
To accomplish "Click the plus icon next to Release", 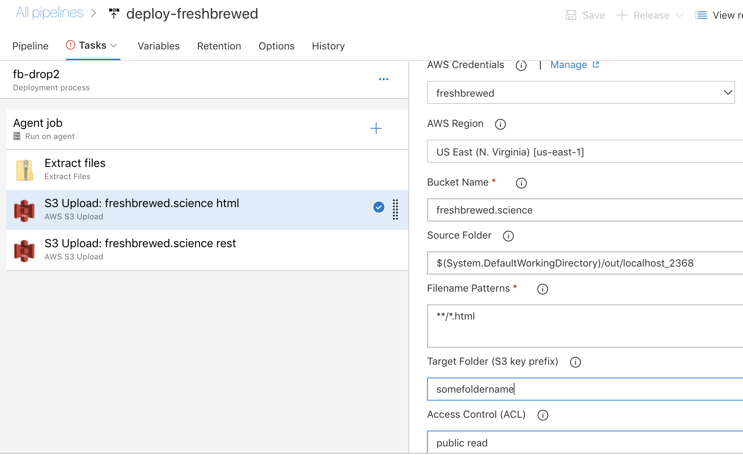I will [622, 15].
